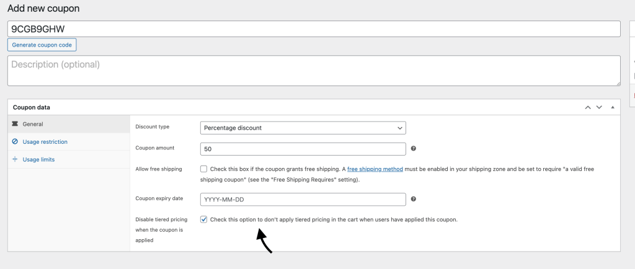Switch to the Usage restriction tab
The width and height of the screenshot is (635, 269).
(x=45, y=142)
